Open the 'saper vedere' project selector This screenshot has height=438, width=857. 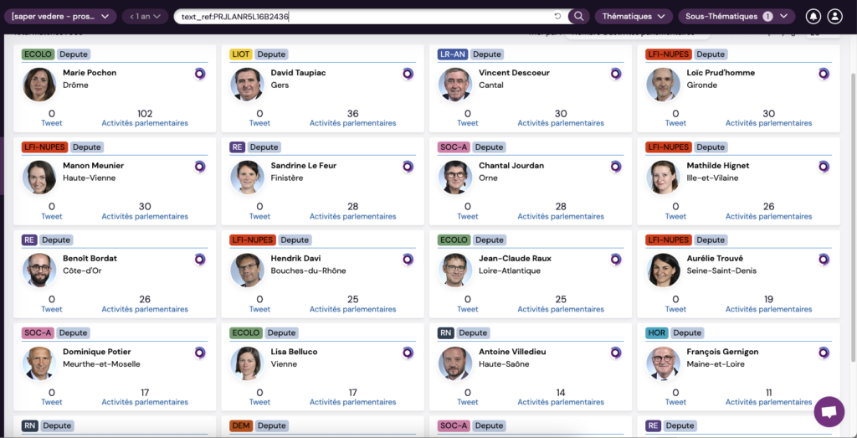click(59, 16)
